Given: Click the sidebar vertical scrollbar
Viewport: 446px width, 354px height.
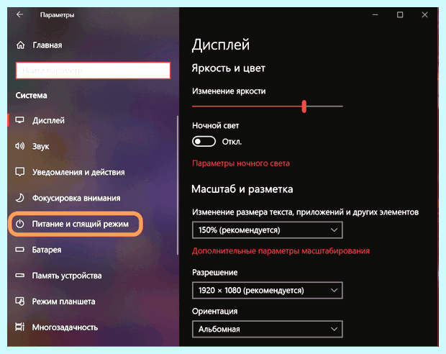Looking at the screenshot, I should (x=178, y=185).
